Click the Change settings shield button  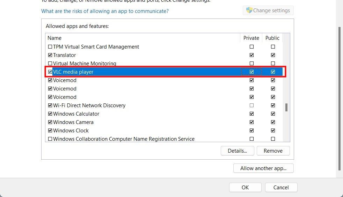[268, 10]
